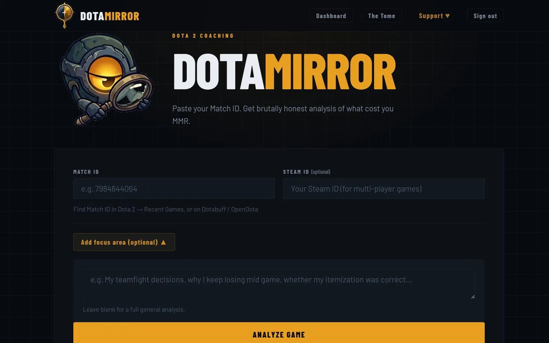Click the DOTAMIRROR brand name in header
549x343 pixels.
[109, 16]
